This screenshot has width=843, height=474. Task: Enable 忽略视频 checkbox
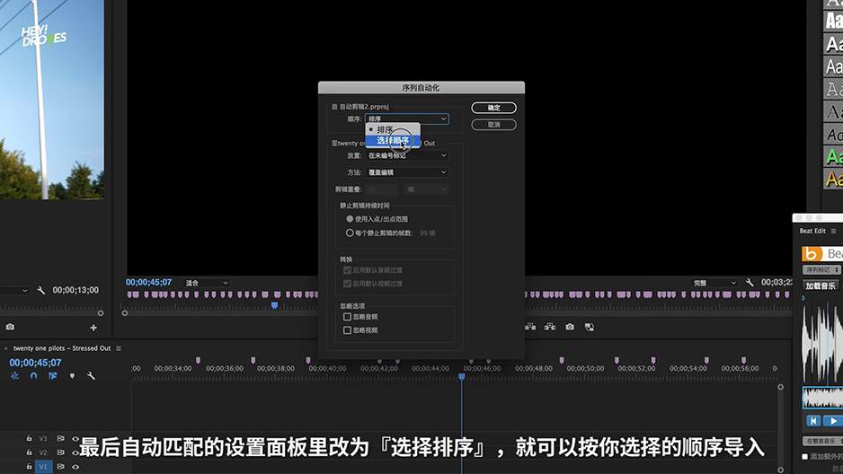click(x=347, y=330)
